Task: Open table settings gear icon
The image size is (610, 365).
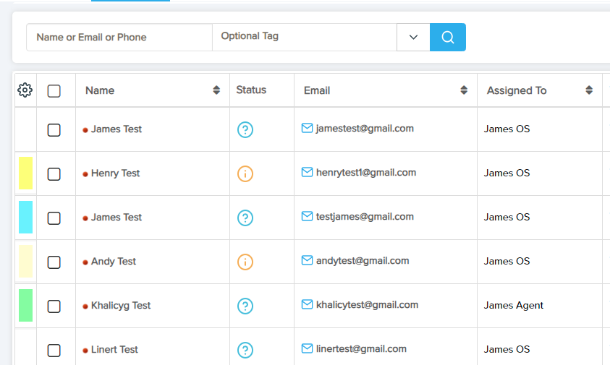Action: pyautogui.click(x=25, y=90)
